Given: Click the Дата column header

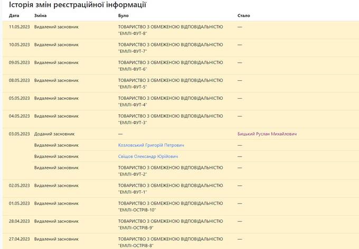Looking at the screenshot, I should pyautogui.click(x=14, y=16).
